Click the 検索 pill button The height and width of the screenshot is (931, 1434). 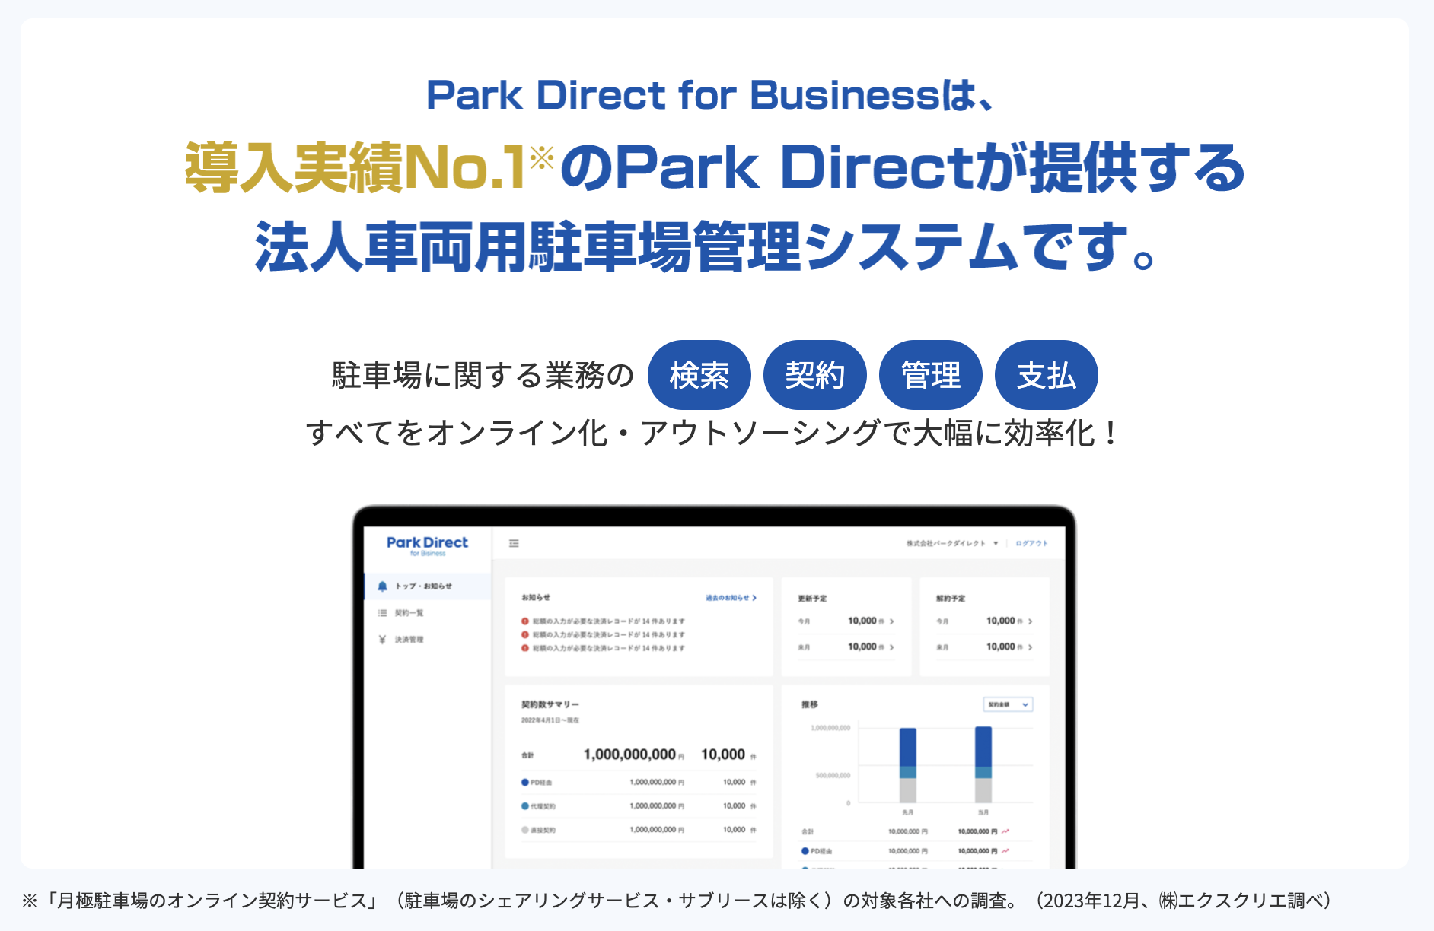click(699, 375)
